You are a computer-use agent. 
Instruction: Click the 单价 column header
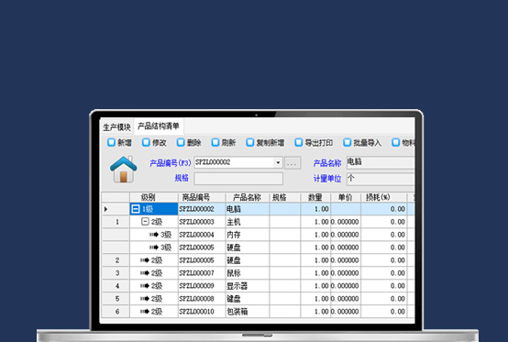click(346, 197)
